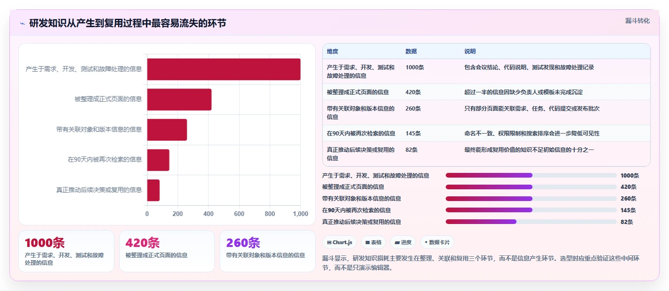The width and height of the screenshot is (669, 291).
Task: Click the 145条 cell in the table
Action: (413, 134)
